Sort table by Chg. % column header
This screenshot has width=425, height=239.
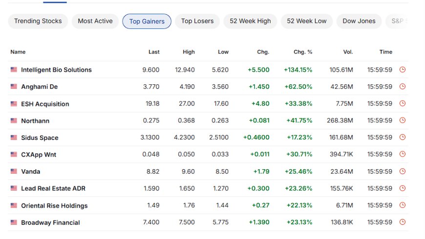coord(303,52)
